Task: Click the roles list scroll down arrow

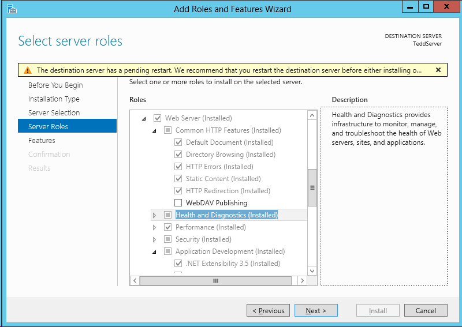Action: coord(312,271)
